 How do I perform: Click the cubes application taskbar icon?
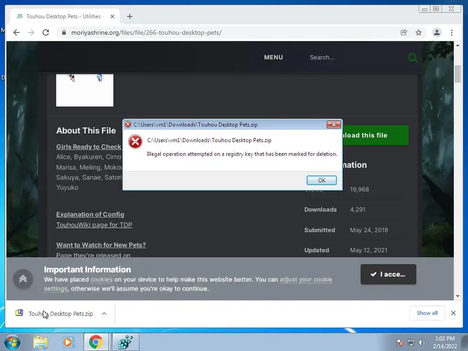click(x=126, y=342)
